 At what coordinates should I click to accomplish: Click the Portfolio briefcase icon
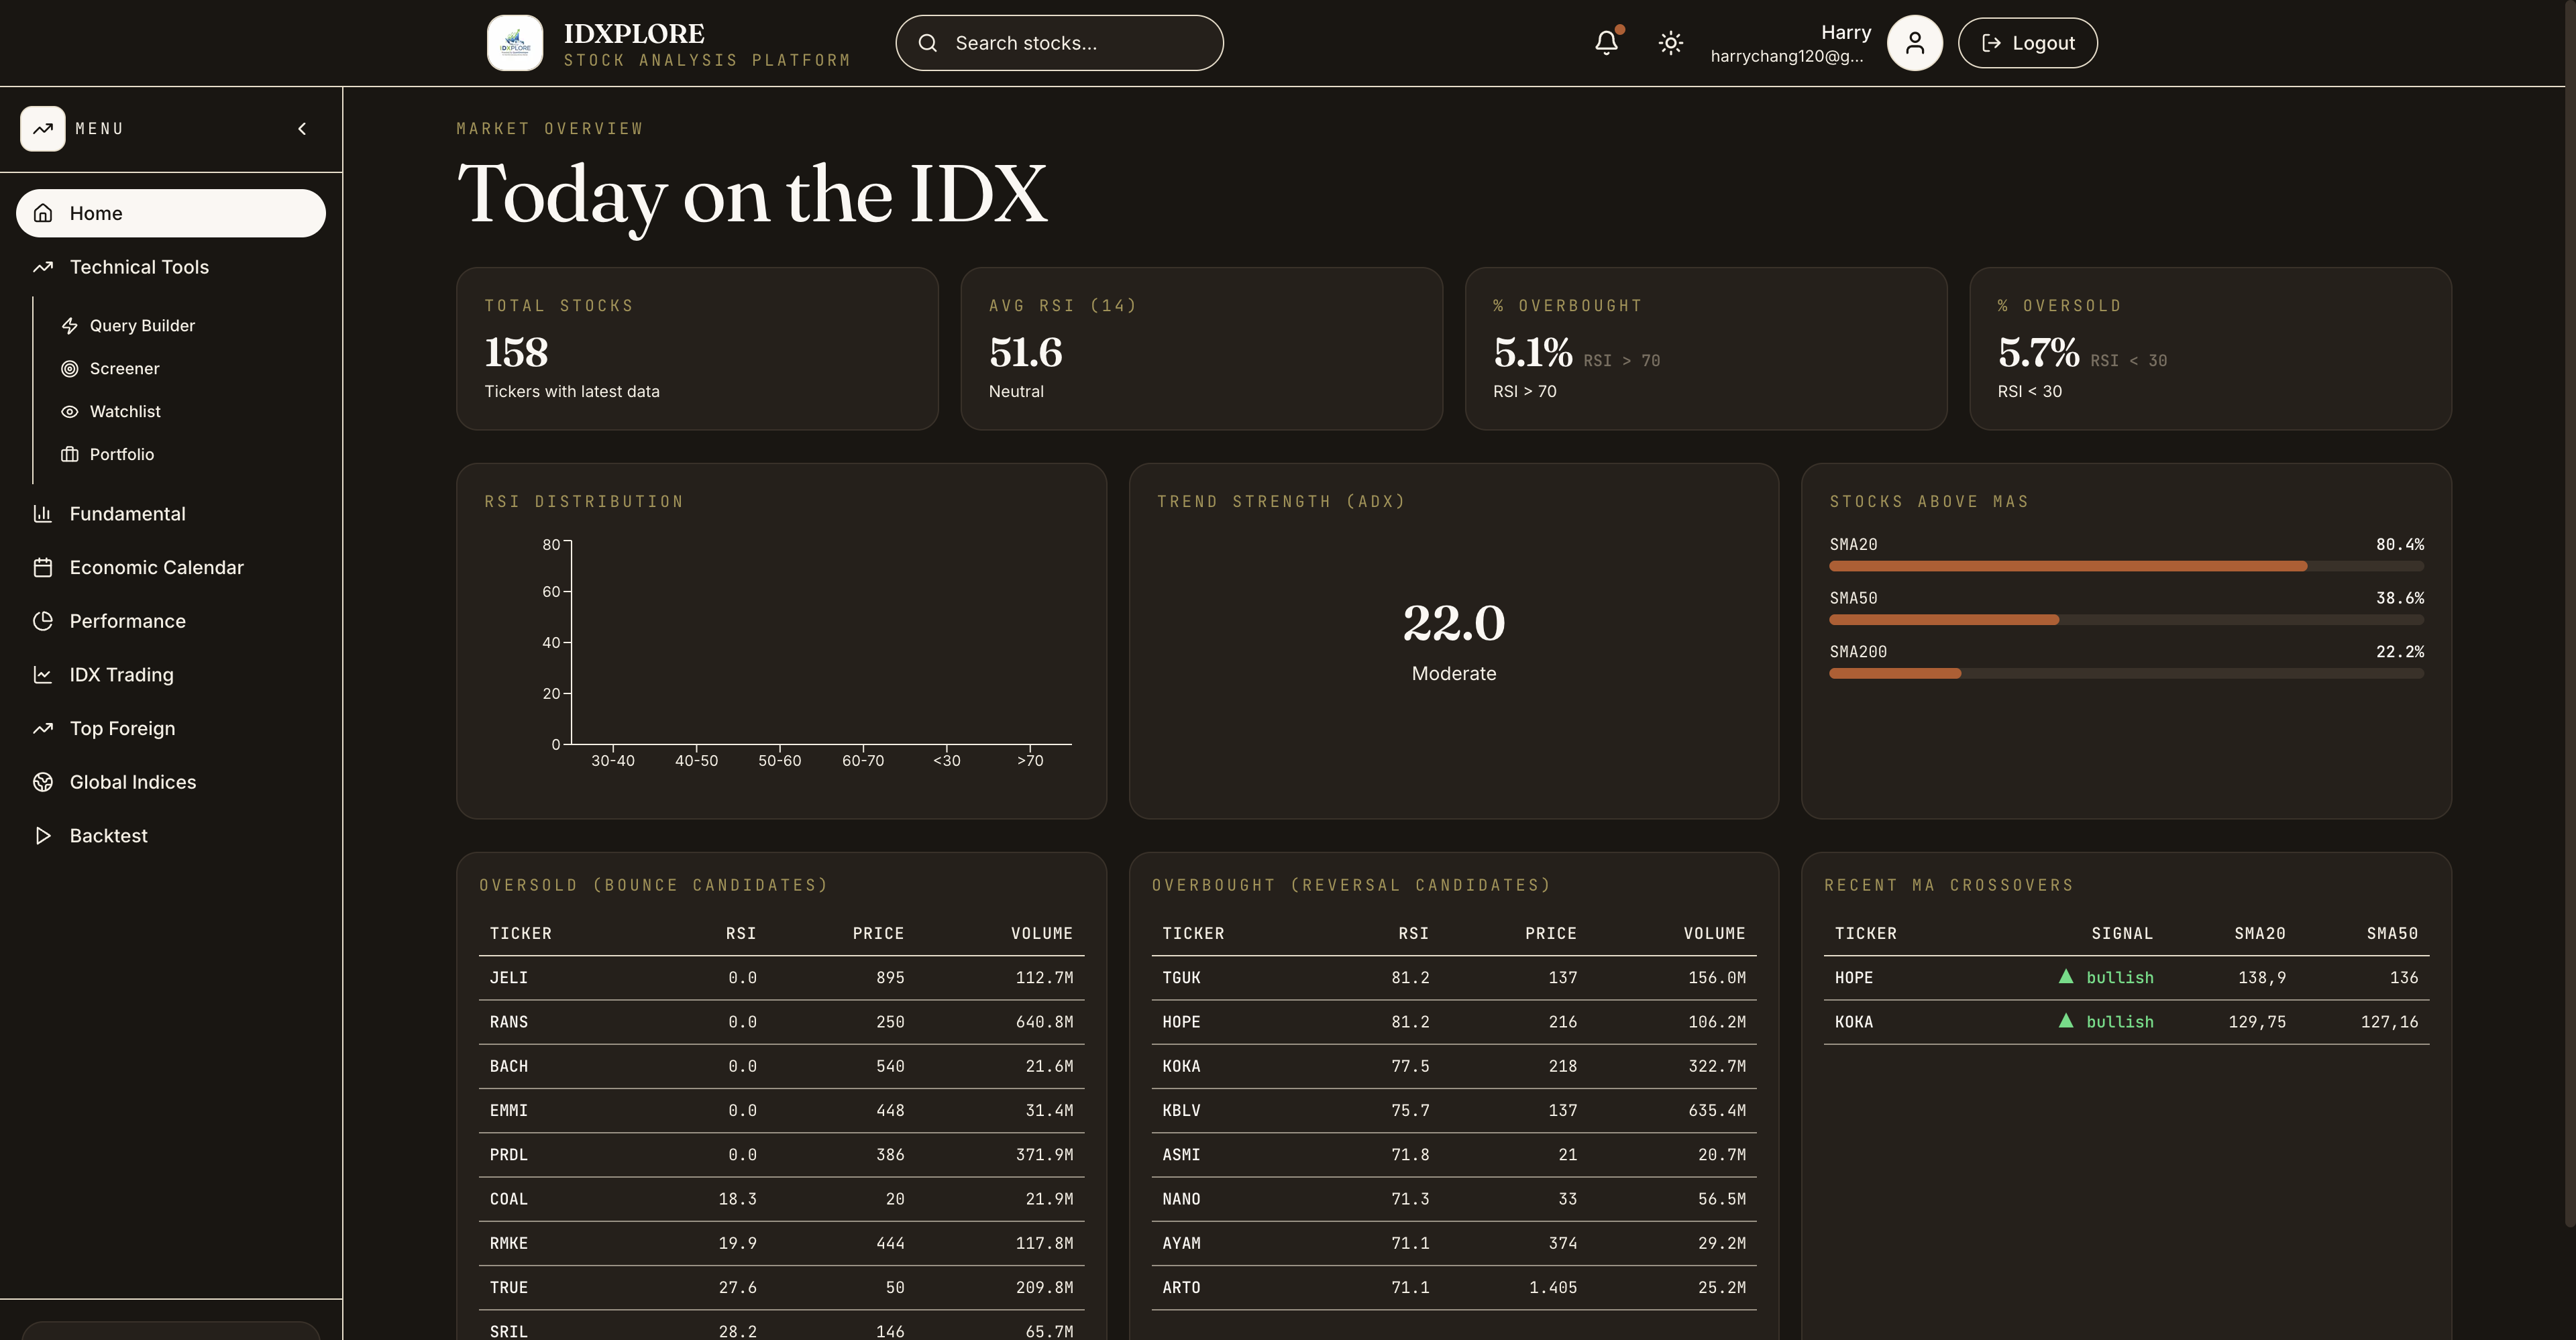[x=69, y=455]
